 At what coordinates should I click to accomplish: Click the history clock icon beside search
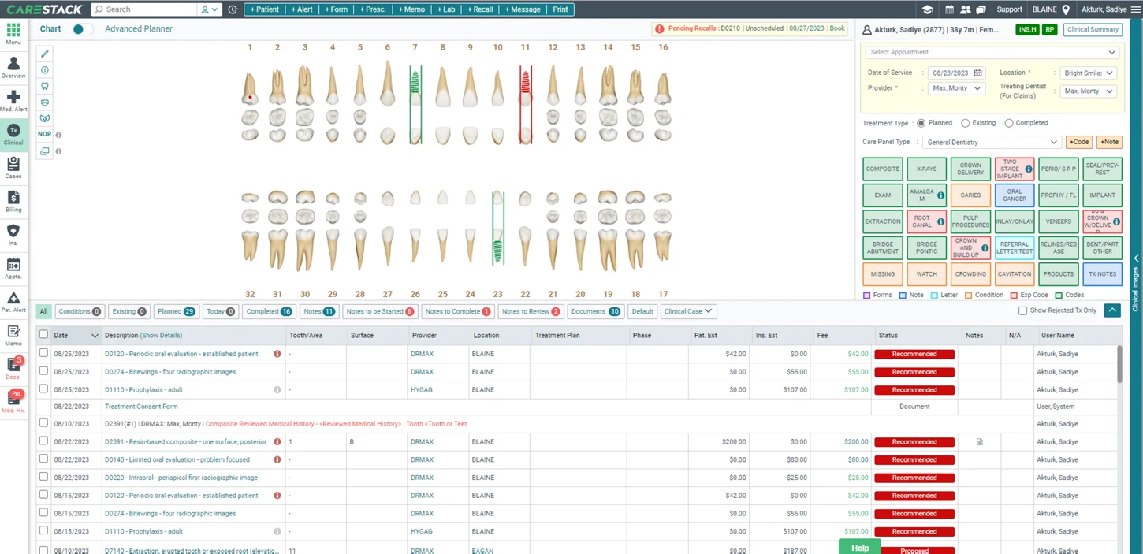point(233,9)
